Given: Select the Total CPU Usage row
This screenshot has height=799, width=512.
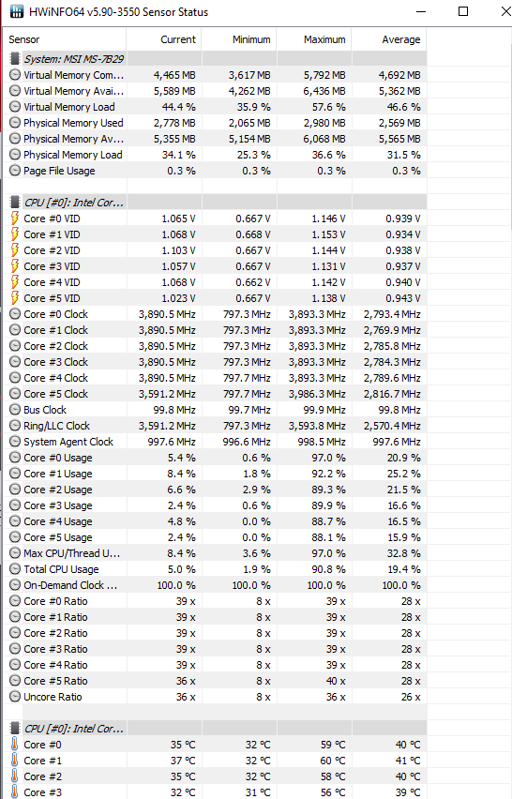Looking at the screenshot, I should 216,569.
